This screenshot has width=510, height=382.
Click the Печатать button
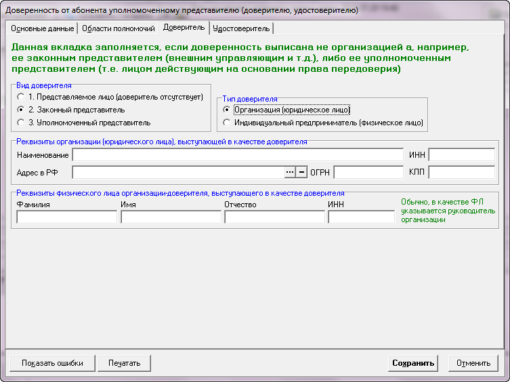pos(124,363)
